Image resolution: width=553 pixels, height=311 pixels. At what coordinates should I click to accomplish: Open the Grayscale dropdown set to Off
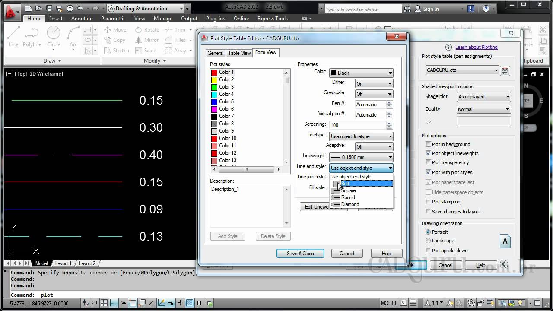point(374,94)
